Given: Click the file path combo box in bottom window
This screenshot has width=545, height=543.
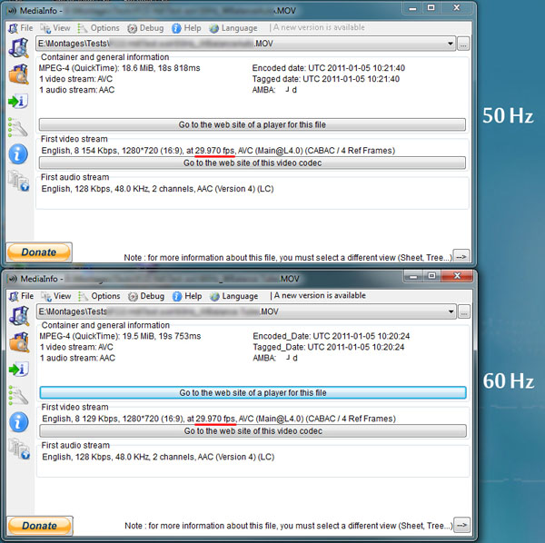Looking at the screenshot, I should click(246, 311).
